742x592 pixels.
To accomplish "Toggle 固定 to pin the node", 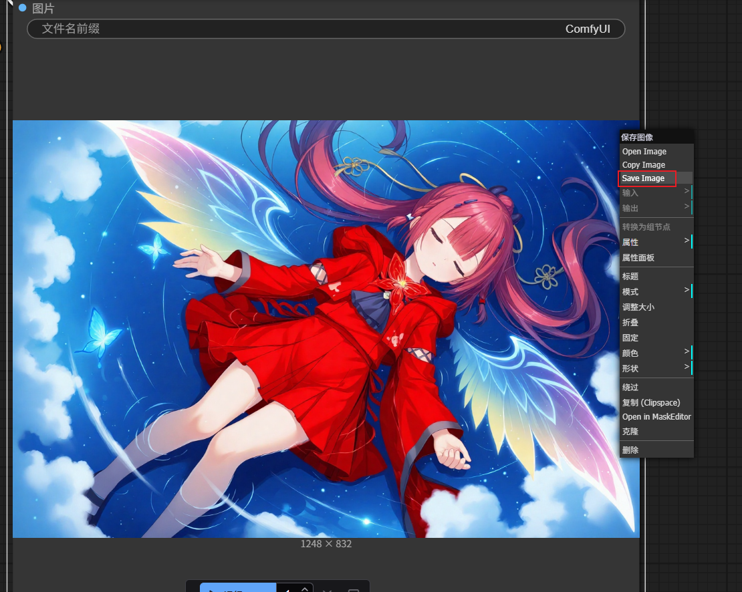I will pos(630,338).
